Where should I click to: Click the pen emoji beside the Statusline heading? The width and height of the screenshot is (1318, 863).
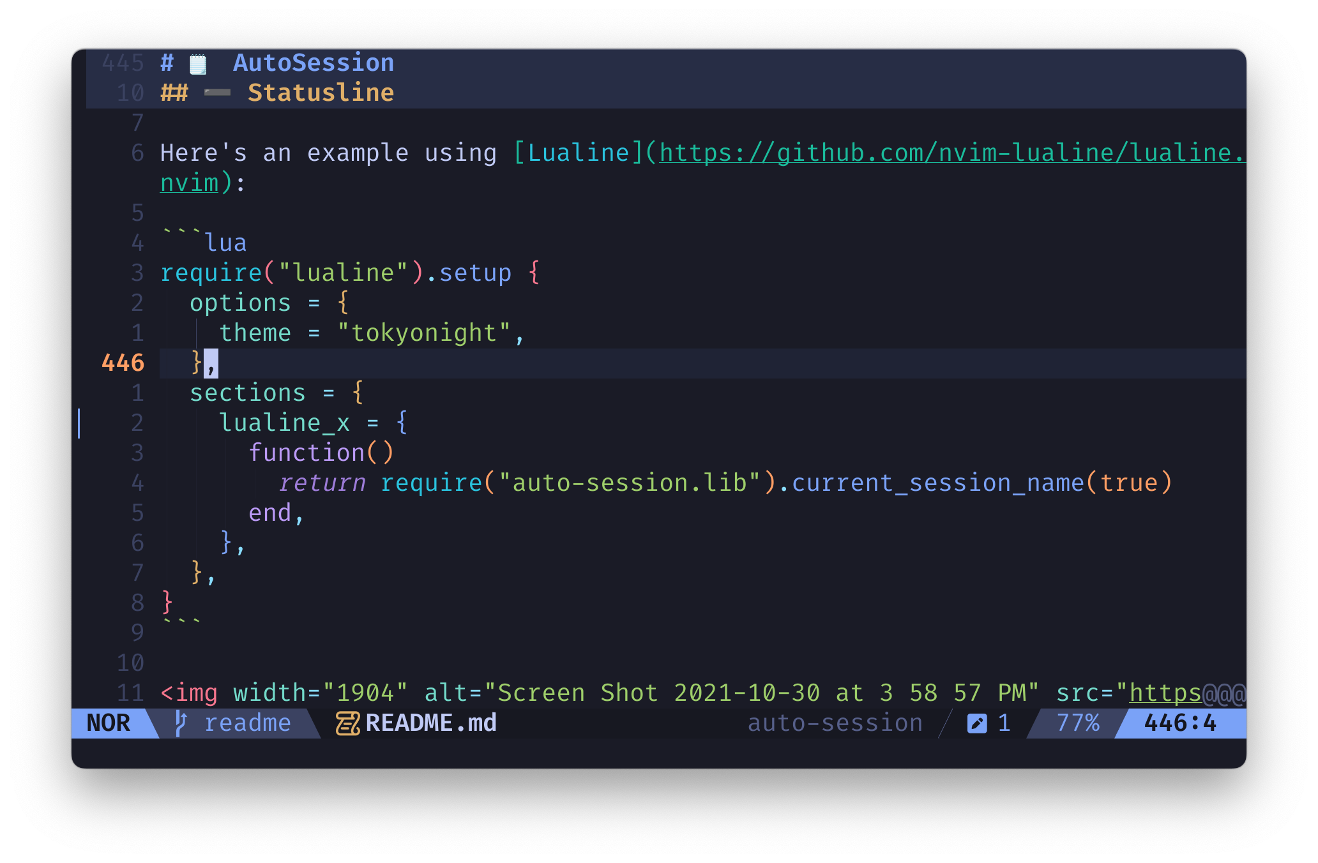pos(216,93)
